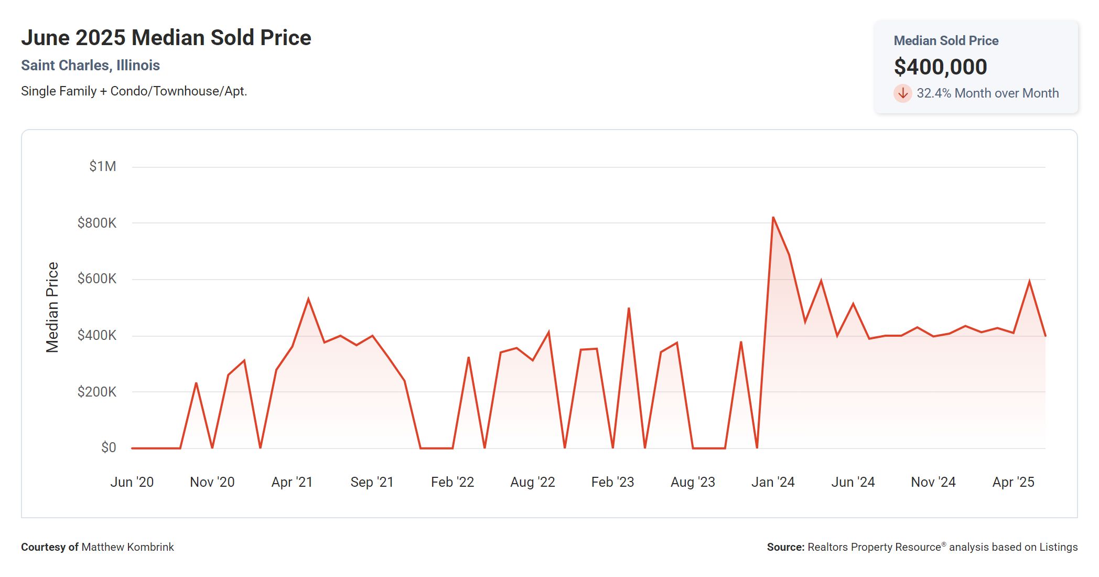Click the Feb '22 x-axis label
The image size is (1099, 577).
point(452,482)
